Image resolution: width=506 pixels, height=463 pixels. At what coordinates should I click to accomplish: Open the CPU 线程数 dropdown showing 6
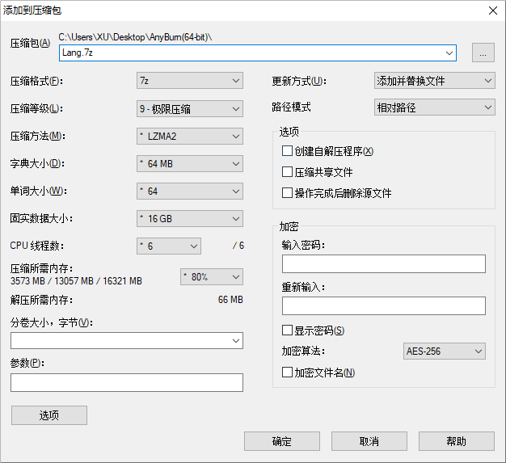169,246
